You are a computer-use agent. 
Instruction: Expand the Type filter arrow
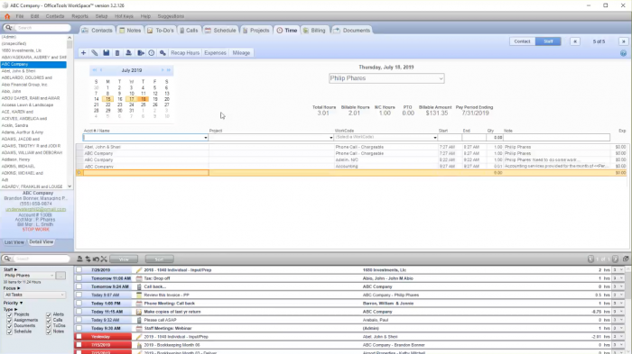tap(15, 309)
